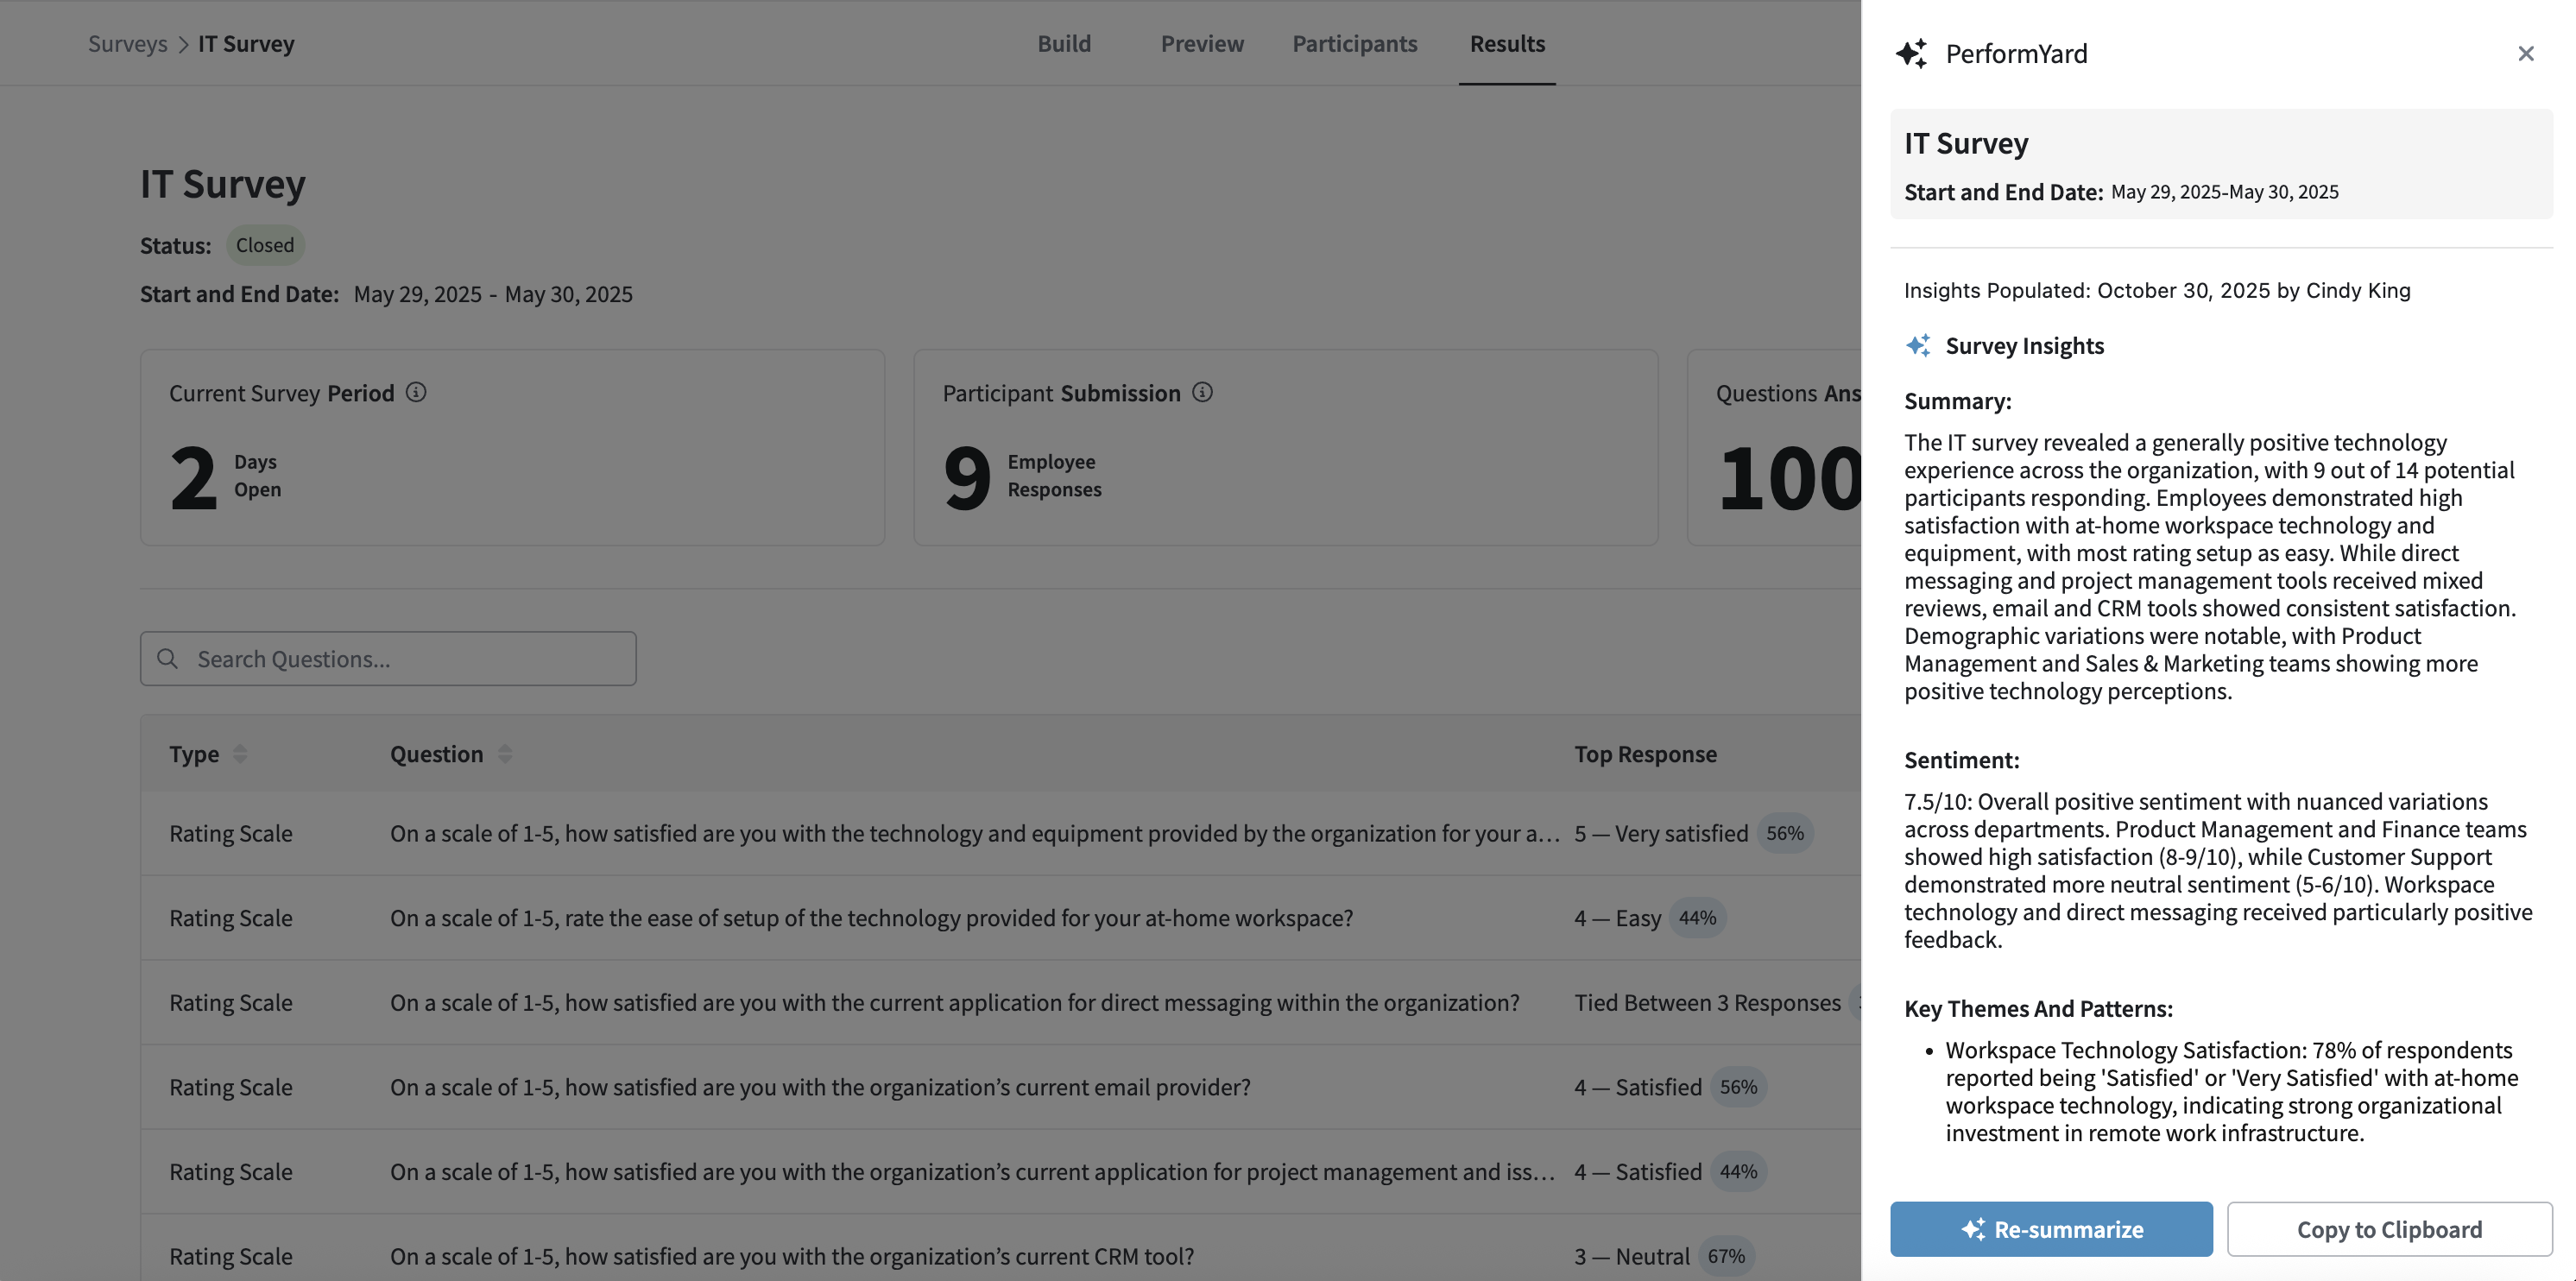Click the search magnifier icon
Viewport: 2576px width, 1281px height.
168,659
